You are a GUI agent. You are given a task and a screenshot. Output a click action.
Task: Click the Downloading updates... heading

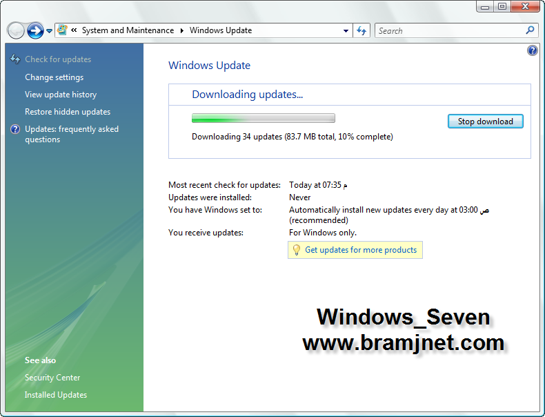coord(248,95)
